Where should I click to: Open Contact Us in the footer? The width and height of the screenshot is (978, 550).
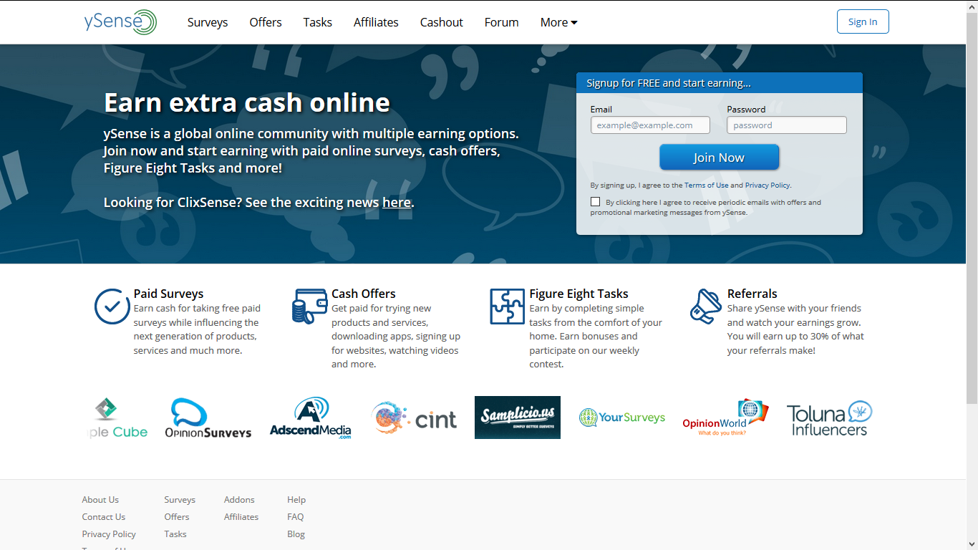point(103,517)
